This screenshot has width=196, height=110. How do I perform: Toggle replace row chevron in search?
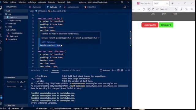(5, 84)
